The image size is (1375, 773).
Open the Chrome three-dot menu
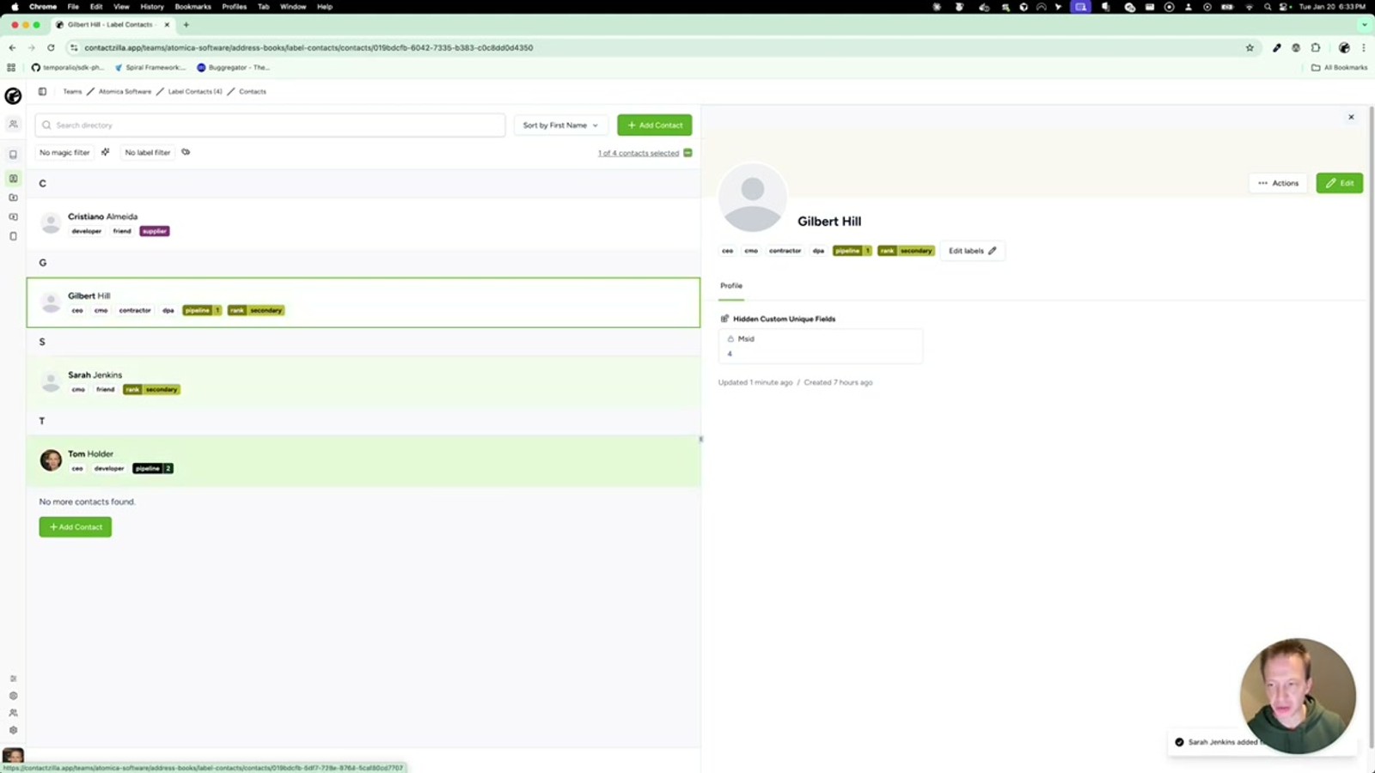click(x=1364, y=48)
